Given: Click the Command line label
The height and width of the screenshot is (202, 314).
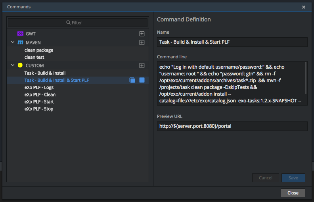Looking at the screenshot, I should tap(172, 57).
